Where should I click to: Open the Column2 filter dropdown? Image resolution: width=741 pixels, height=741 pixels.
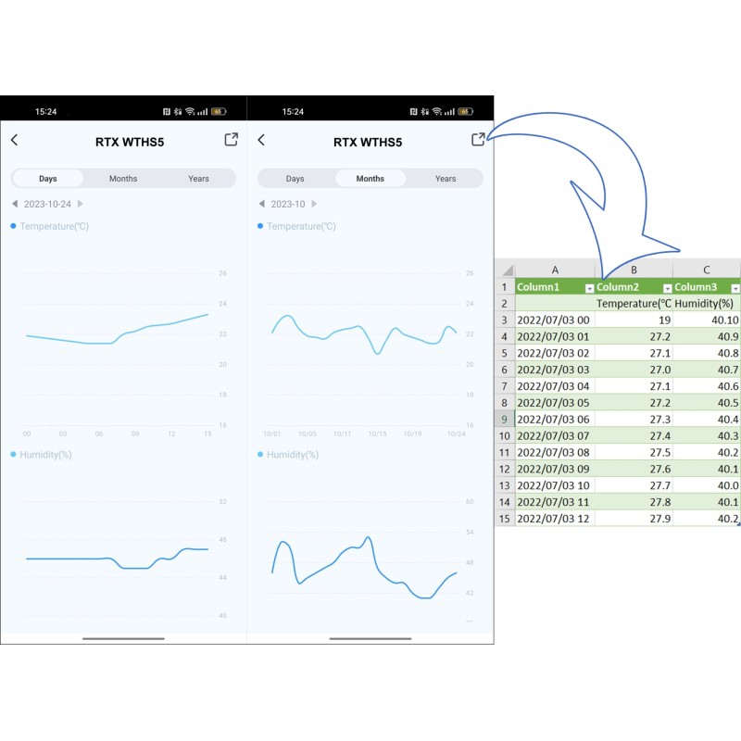[x=665, y=288]
